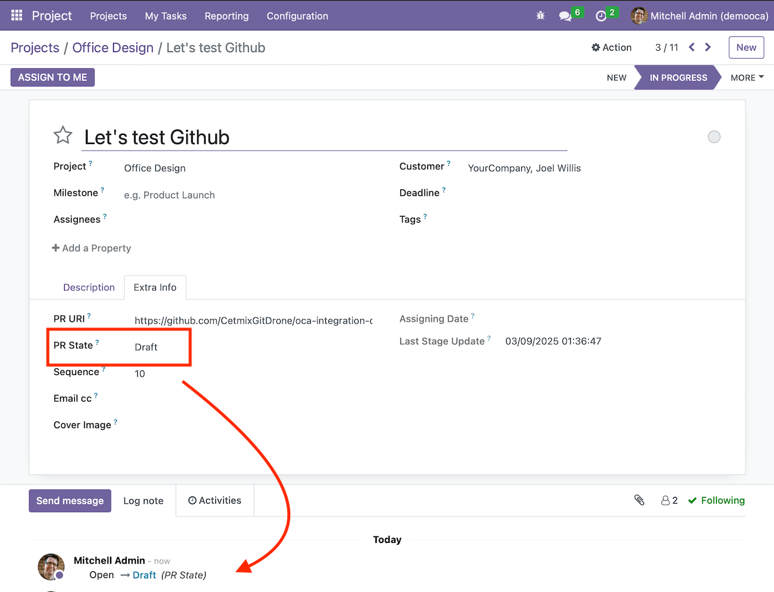
Task: Toggle off Following for this task
Action: pyautogui.click(x=716, y=500)
